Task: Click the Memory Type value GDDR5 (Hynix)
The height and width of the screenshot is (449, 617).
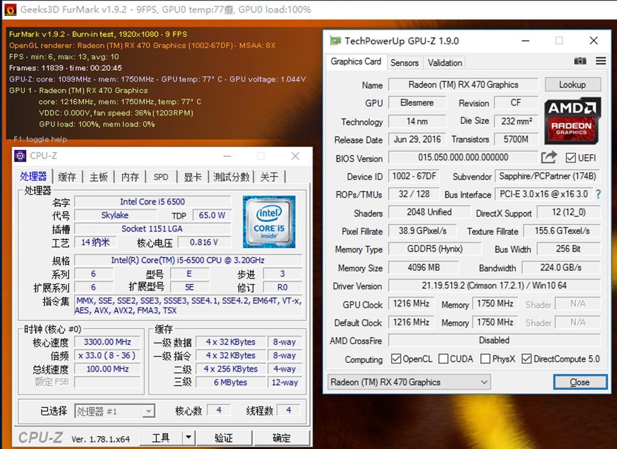Action: [x=435, y=249]
